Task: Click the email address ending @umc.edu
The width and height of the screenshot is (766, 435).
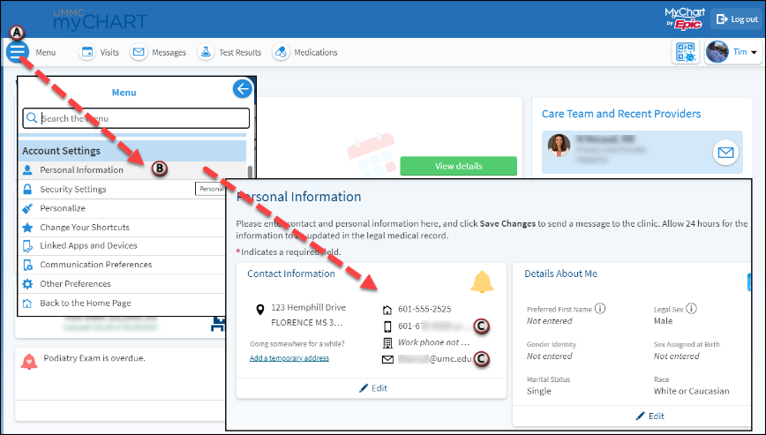Action: (x=435, y=359)
